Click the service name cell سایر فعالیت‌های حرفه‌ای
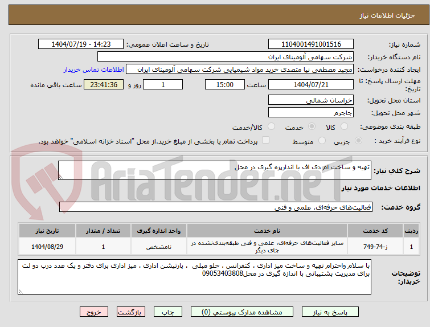The image size is (430, 327). pos(267,247)
